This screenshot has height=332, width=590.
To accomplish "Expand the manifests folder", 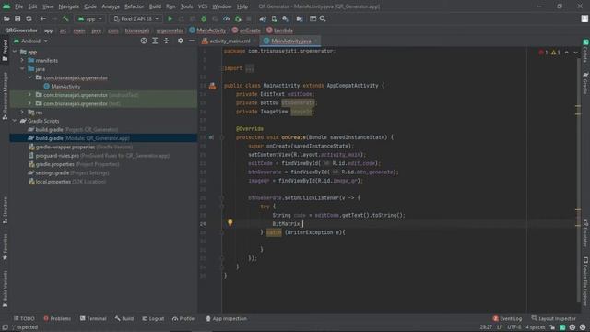I will coord(22,60).
